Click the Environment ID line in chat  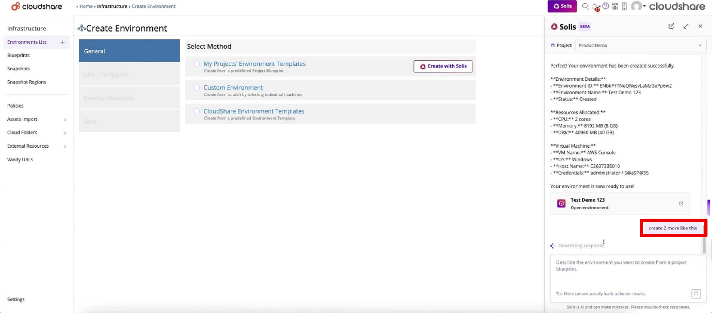click(x=611, y=86)
